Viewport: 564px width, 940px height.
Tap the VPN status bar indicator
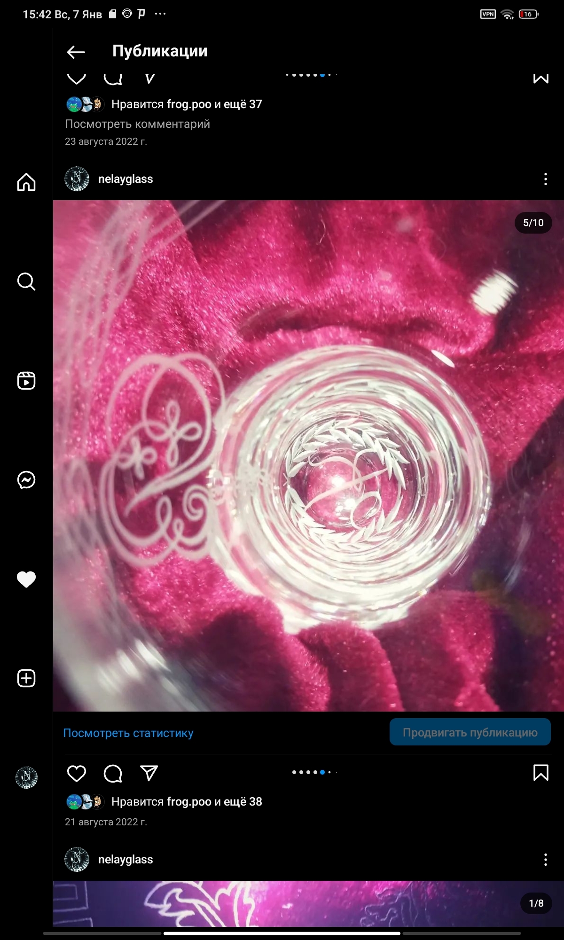click(488, 14)
